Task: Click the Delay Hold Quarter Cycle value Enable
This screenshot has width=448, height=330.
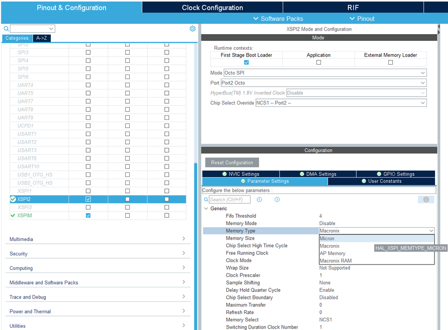Action: [x=326, y=290]
